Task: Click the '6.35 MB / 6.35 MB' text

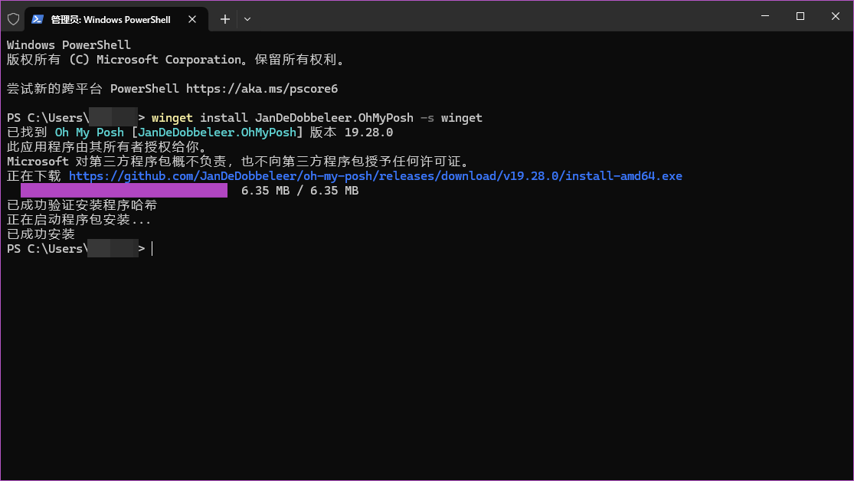Action: click(299, 191)
